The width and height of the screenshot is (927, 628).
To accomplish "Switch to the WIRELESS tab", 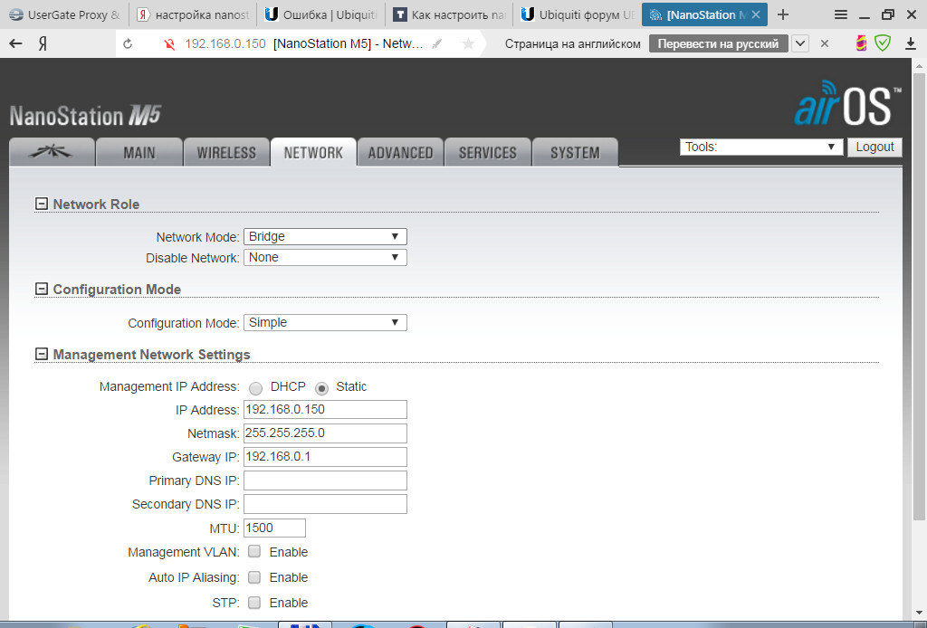I will 226,152.
